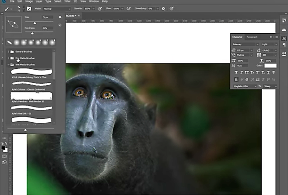Select Kyle's Paintbox Wet Blender 50 brush

point(31,98)
